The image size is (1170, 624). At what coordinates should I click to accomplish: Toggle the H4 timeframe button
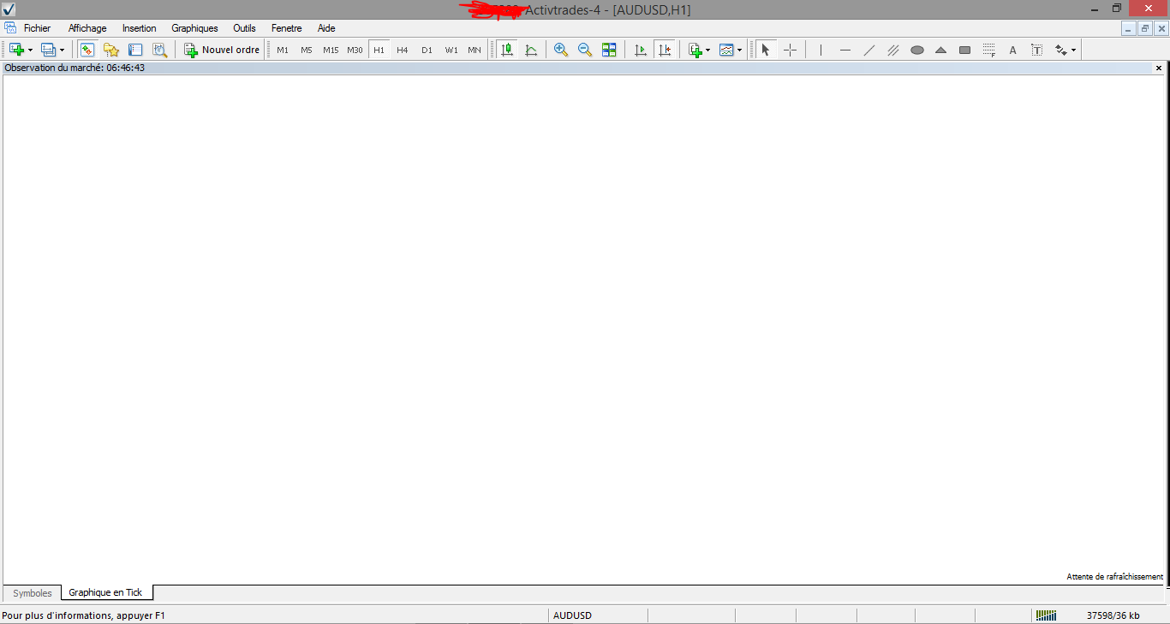403,50
